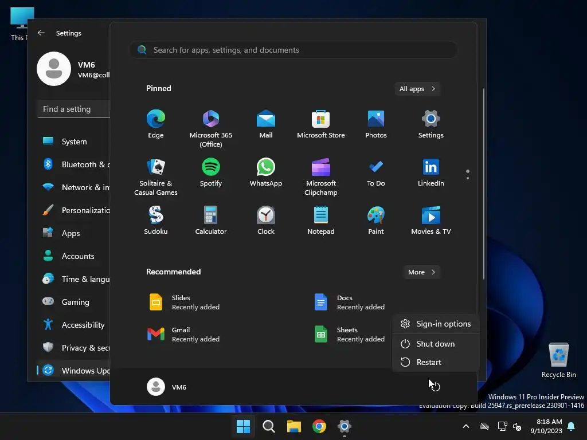Launch the Paint app
Screen dimensions: 587x440
point(376,221)
